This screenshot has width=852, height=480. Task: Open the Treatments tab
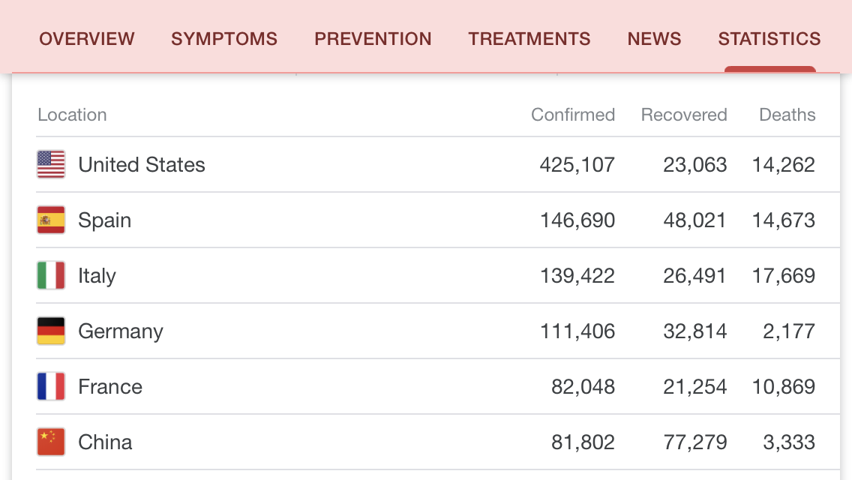[529, 39]
